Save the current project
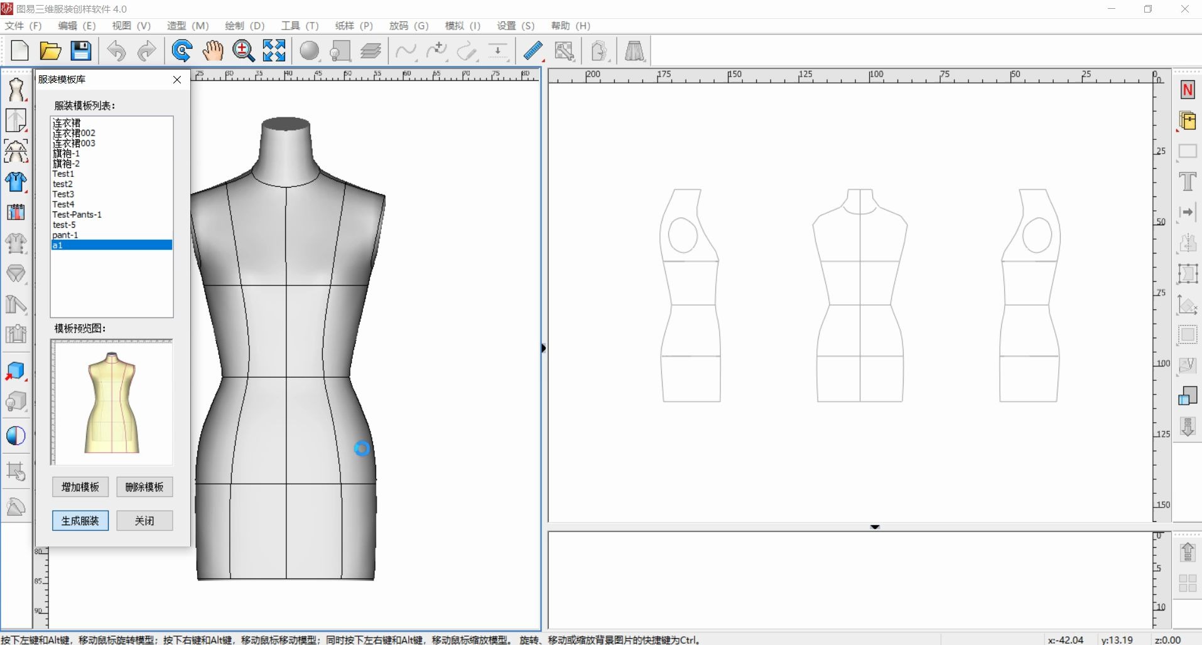The image size is (1202, 645). tap(80, 51)
